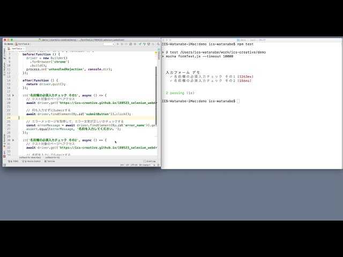Click the 24:1 caret position indicator
Viewport: 343px width, 257px height.
(x=122, y=165)
